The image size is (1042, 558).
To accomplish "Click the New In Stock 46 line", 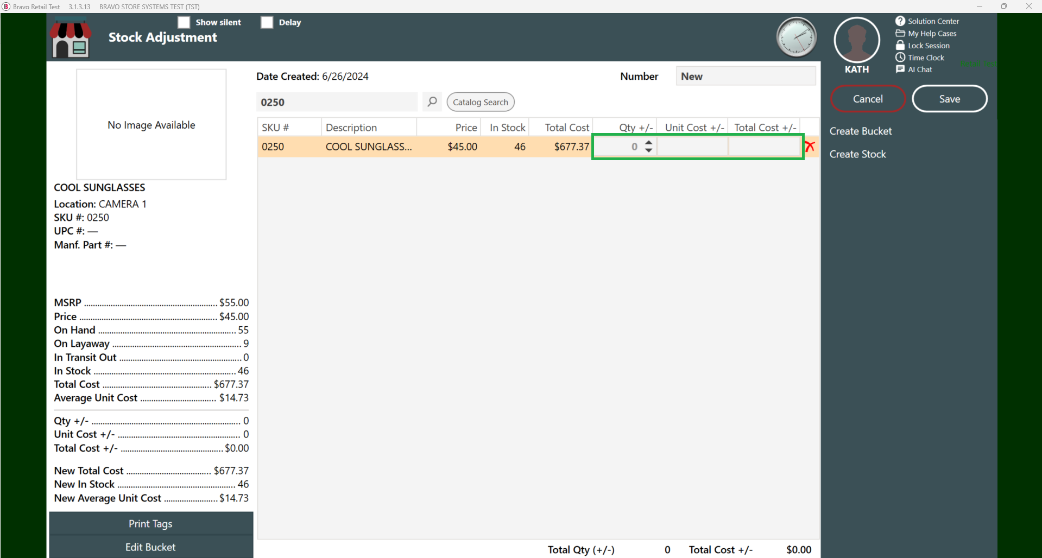I will pos(151,484).
